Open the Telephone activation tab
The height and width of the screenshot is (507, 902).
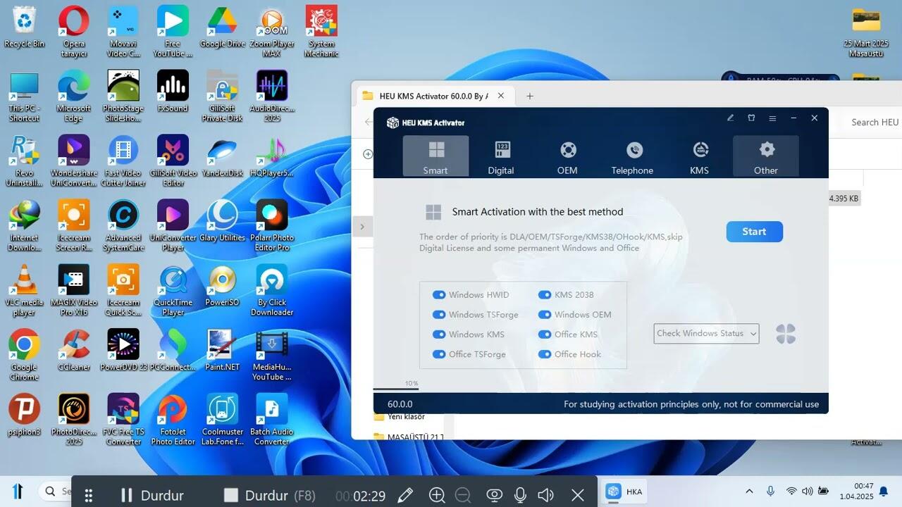[x=633, y=156]
